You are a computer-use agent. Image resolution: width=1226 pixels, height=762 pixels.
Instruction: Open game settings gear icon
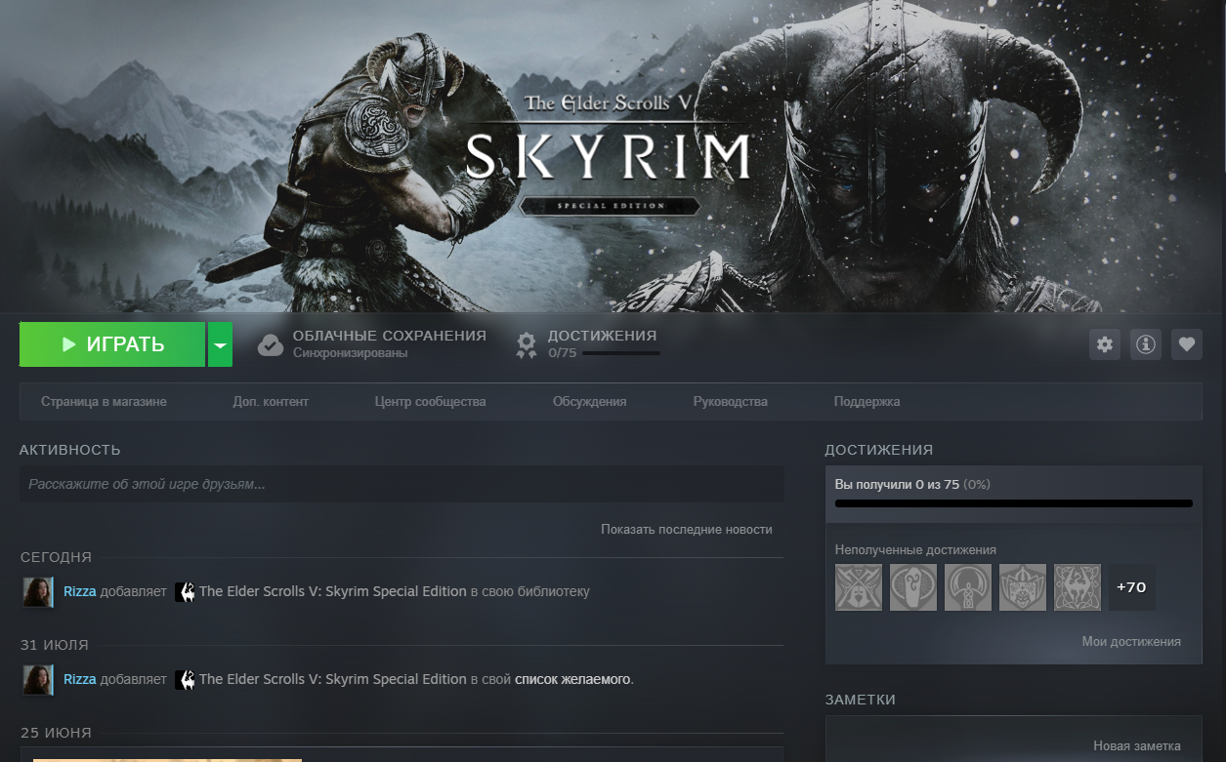(1105, 344)
